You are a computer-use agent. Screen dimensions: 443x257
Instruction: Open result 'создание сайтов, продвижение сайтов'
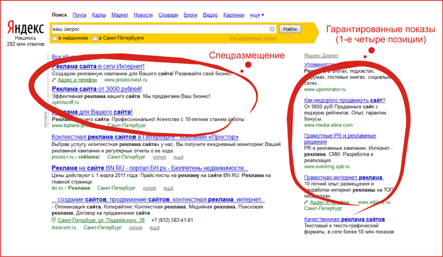pos(158,200)
